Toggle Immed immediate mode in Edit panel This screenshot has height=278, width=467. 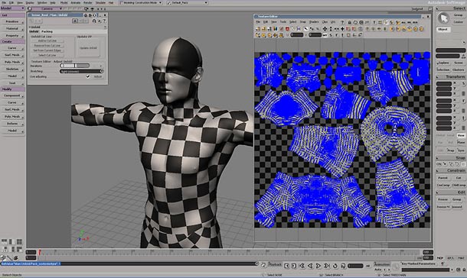coord(457,207)
